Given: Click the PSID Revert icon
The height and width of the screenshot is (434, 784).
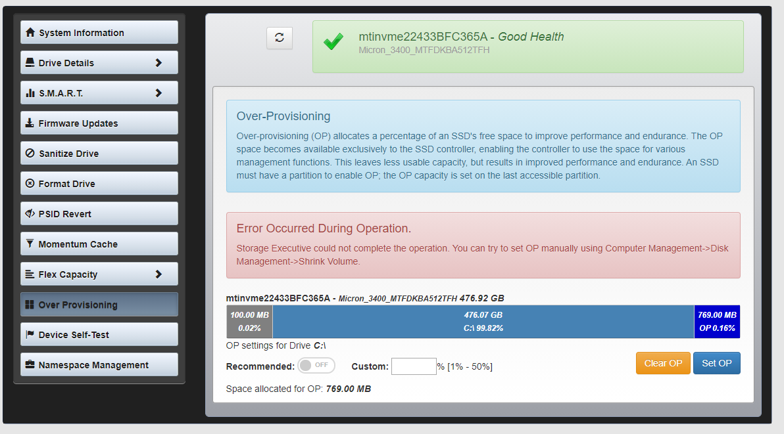Looking at the screenshot, I should [30, 213].
